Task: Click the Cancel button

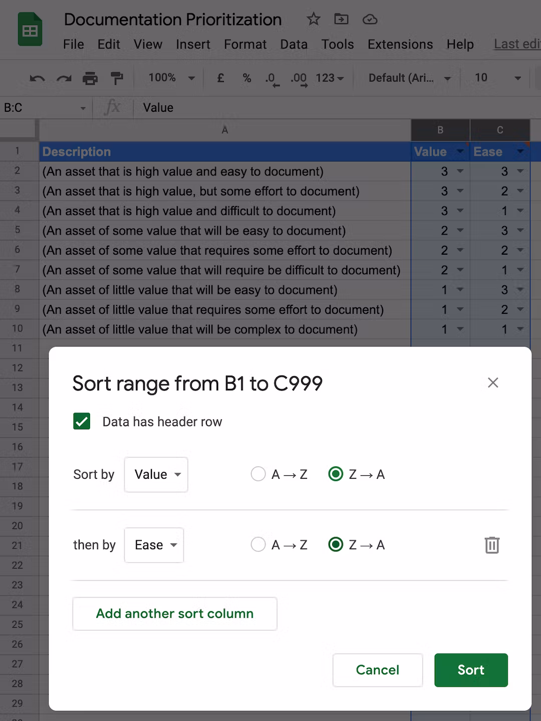Action: click(x=378, y=670)
